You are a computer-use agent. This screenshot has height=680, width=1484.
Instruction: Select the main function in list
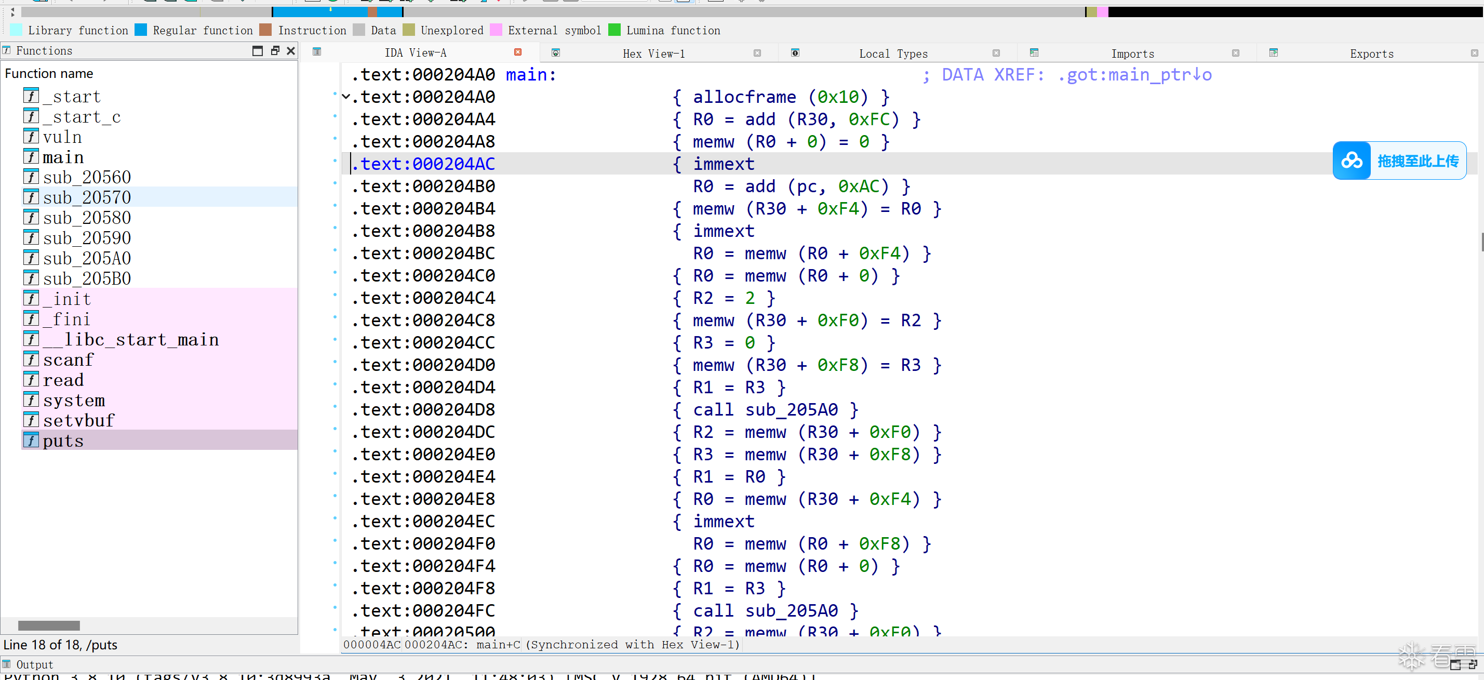[63, 157]
